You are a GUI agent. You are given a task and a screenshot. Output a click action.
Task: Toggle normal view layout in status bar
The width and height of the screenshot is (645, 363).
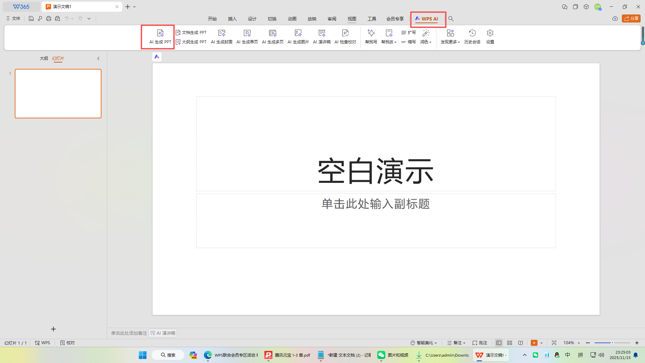coord(499,342)
